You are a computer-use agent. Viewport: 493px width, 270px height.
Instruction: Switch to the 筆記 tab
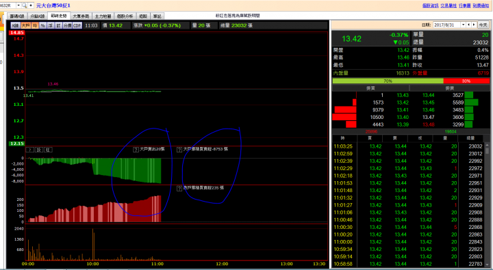(157, 16)
